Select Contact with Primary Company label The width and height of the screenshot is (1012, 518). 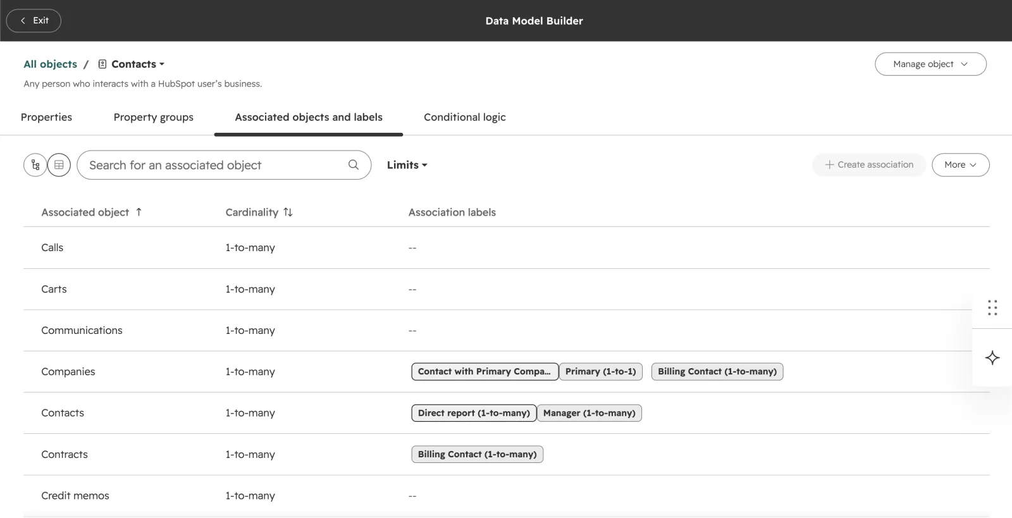[x=484, y=372]
